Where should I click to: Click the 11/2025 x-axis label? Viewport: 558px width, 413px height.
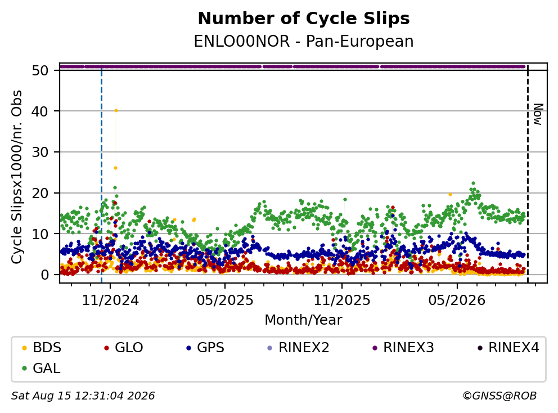[342, 300]
